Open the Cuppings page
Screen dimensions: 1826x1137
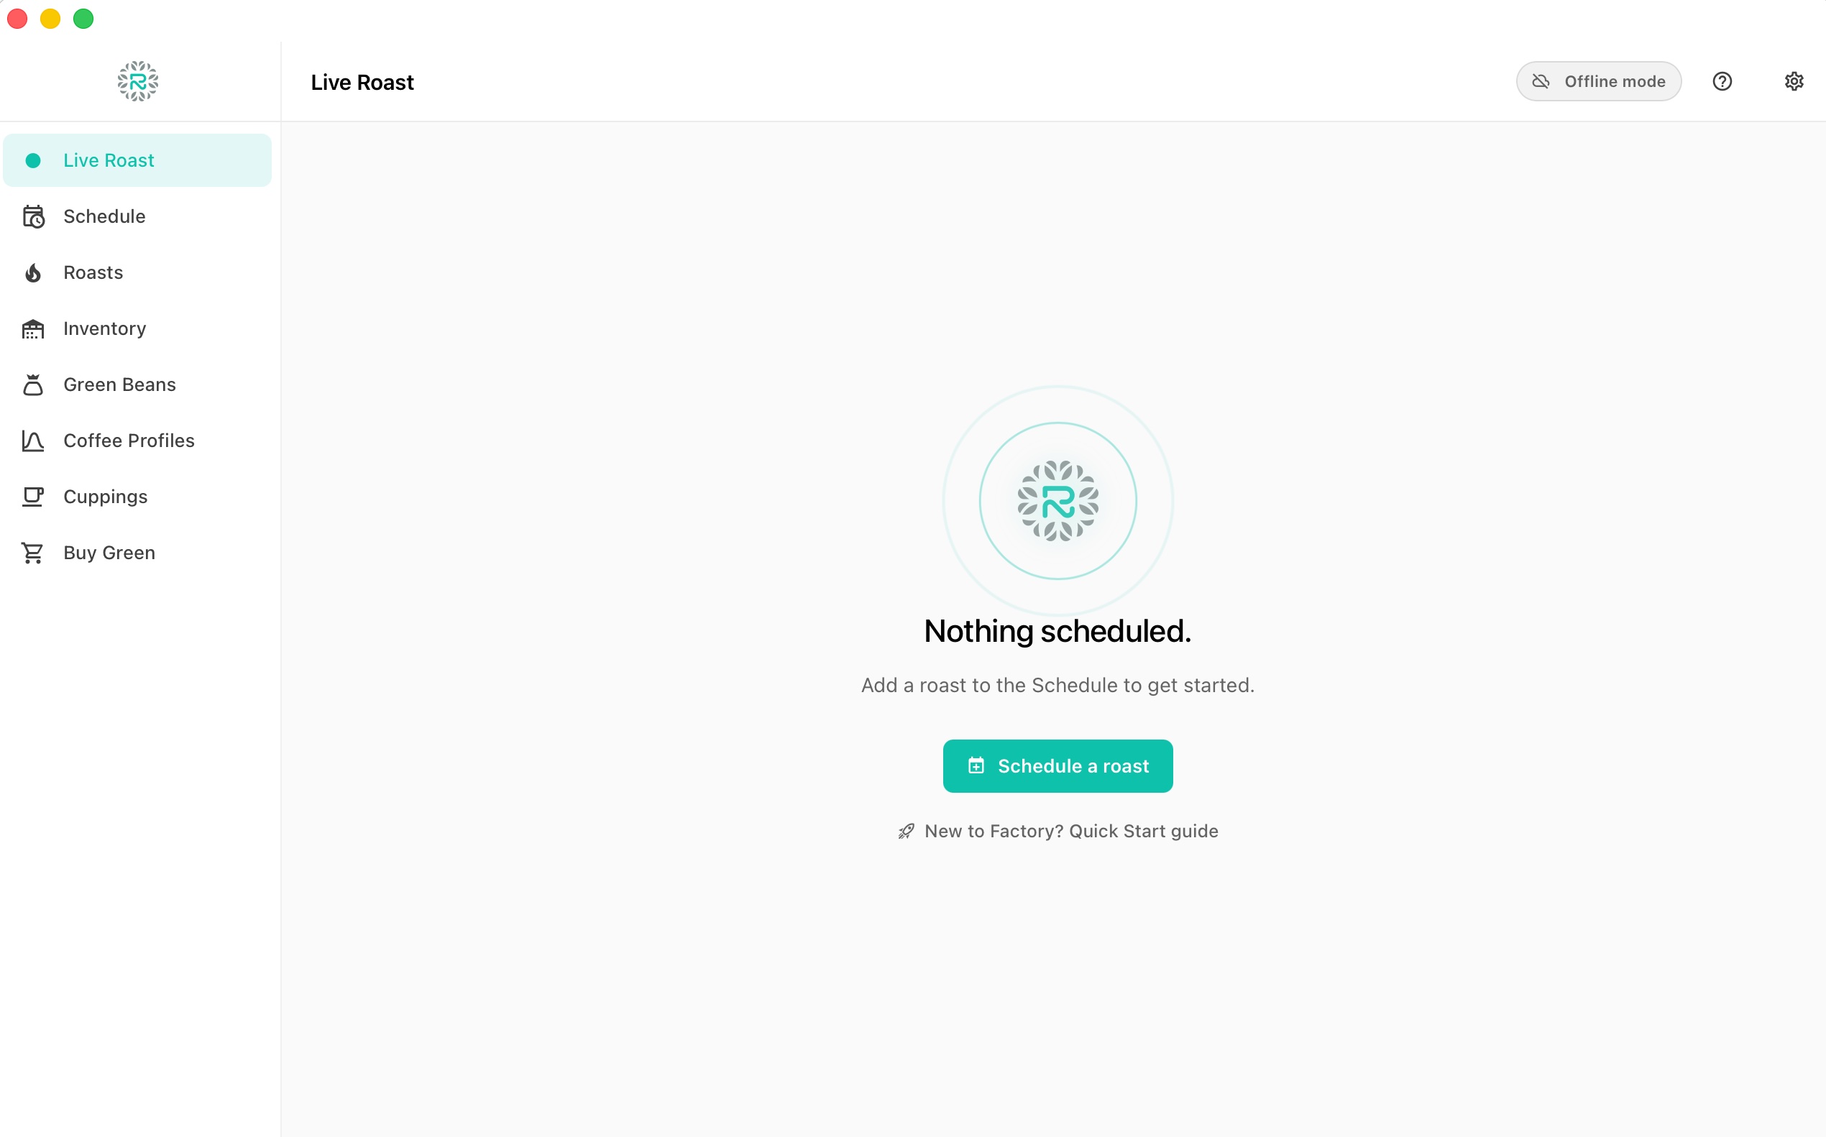[137, 497]
